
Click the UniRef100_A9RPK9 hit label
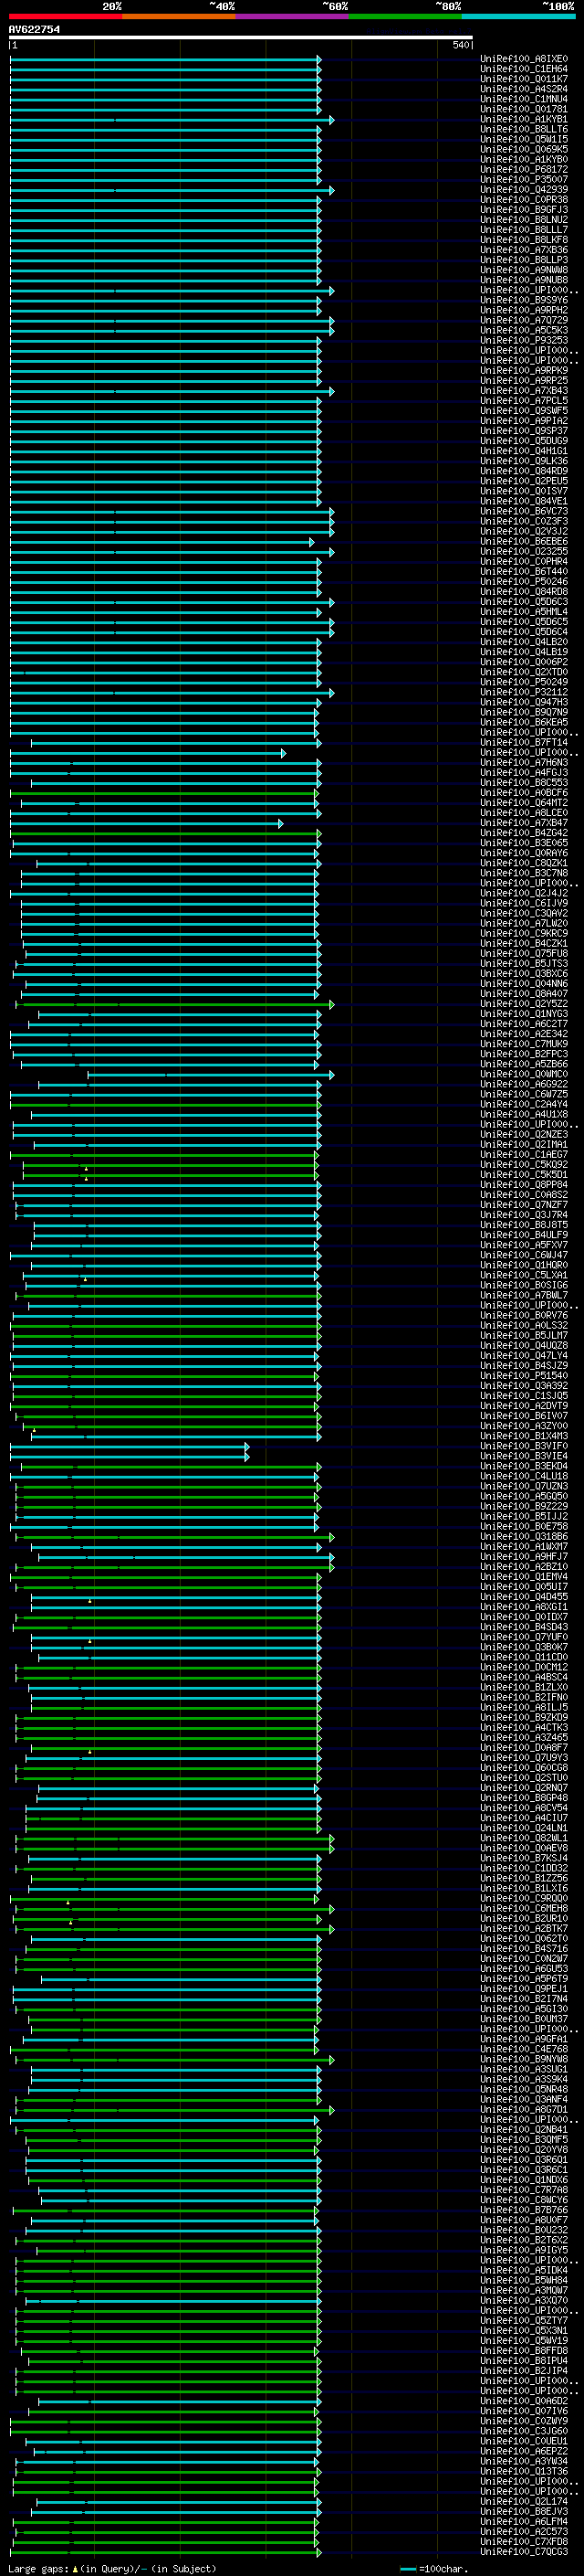click(x=524, y=370)
